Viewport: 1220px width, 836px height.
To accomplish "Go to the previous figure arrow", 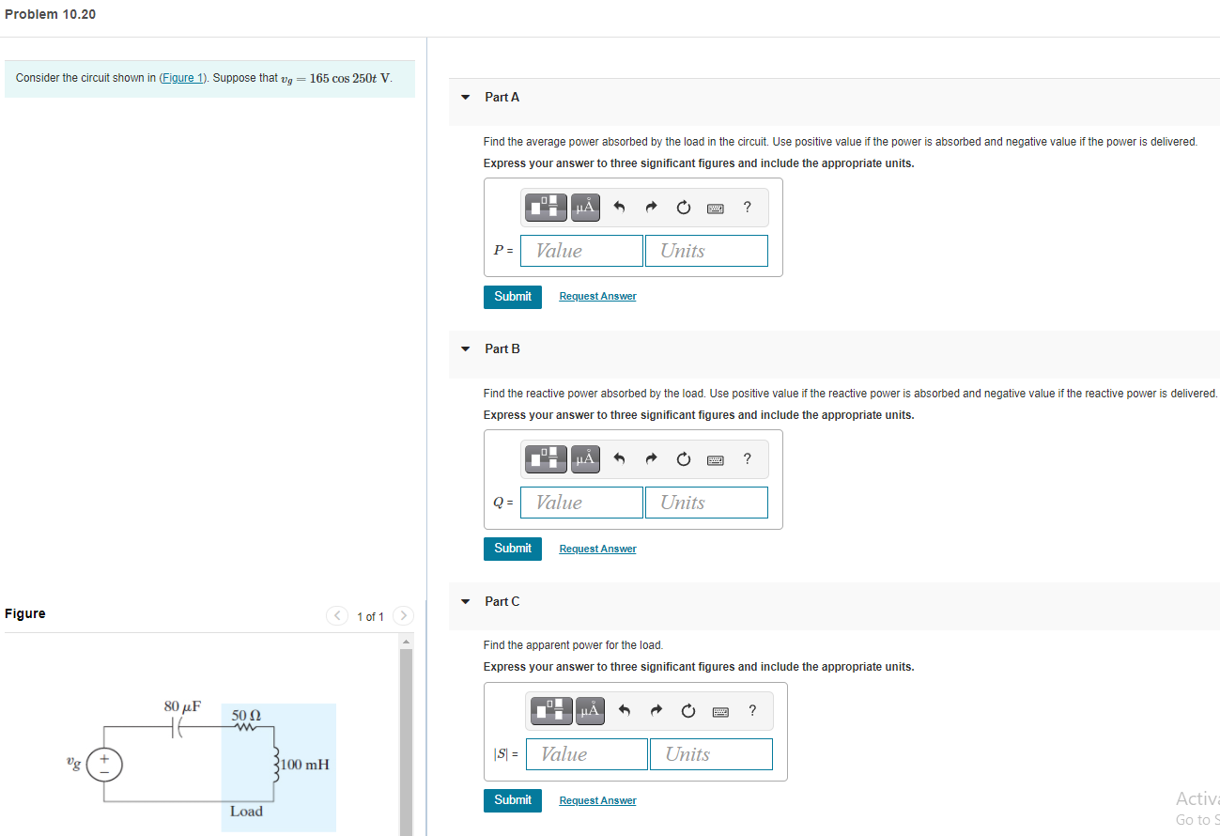I will click(x=336, y=616).
